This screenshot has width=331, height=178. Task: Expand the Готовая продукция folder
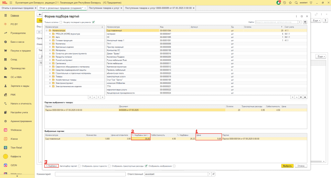[x=50, y=40]
